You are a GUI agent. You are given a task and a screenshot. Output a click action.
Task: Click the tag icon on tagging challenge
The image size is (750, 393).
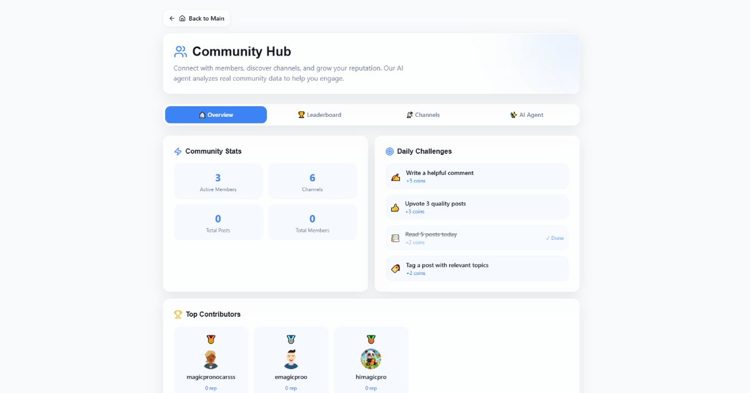[x=395, y=269]
